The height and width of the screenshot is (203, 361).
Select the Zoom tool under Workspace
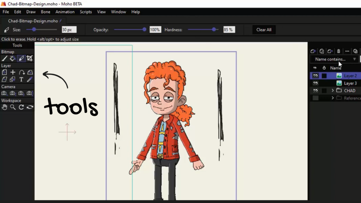tap(13, 107)
